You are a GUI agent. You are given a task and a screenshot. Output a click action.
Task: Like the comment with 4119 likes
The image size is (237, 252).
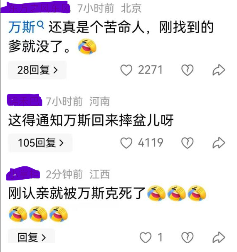click(x=126, y=143)
